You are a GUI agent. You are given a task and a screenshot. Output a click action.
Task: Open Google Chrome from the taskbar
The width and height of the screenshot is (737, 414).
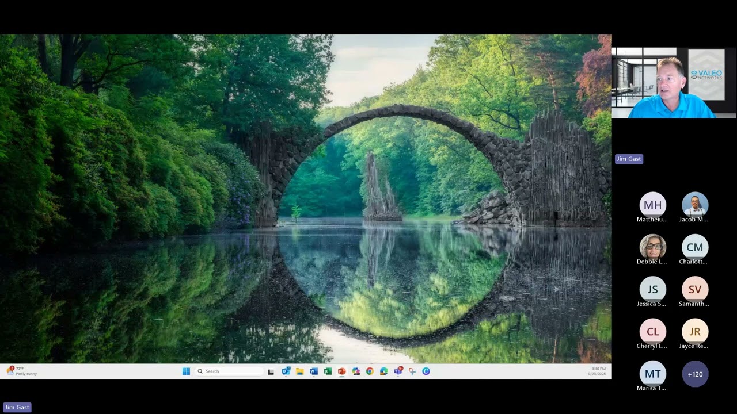click(370, 371)
